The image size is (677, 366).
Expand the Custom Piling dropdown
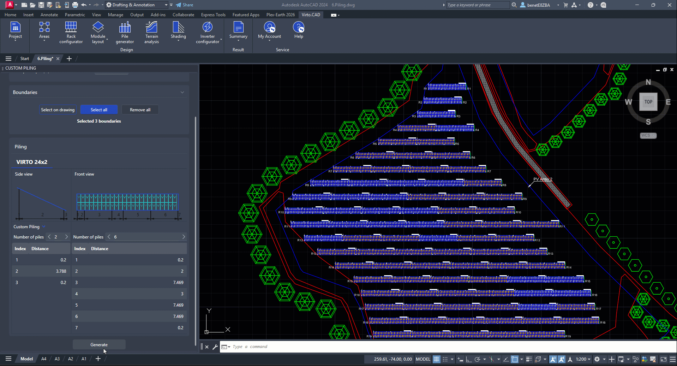click(43, 227)
